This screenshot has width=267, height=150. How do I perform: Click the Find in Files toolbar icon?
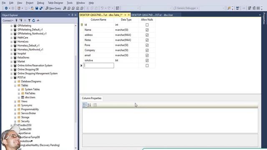click(x=229, y=8)
